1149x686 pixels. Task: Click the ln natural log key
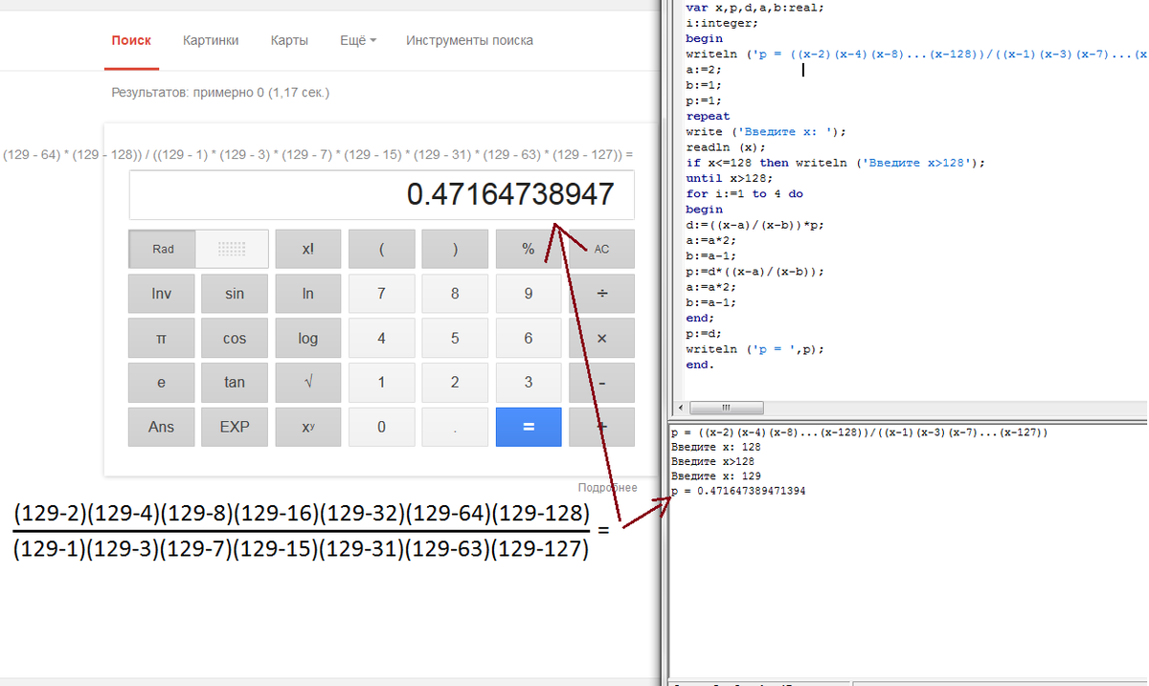[308, 294]
